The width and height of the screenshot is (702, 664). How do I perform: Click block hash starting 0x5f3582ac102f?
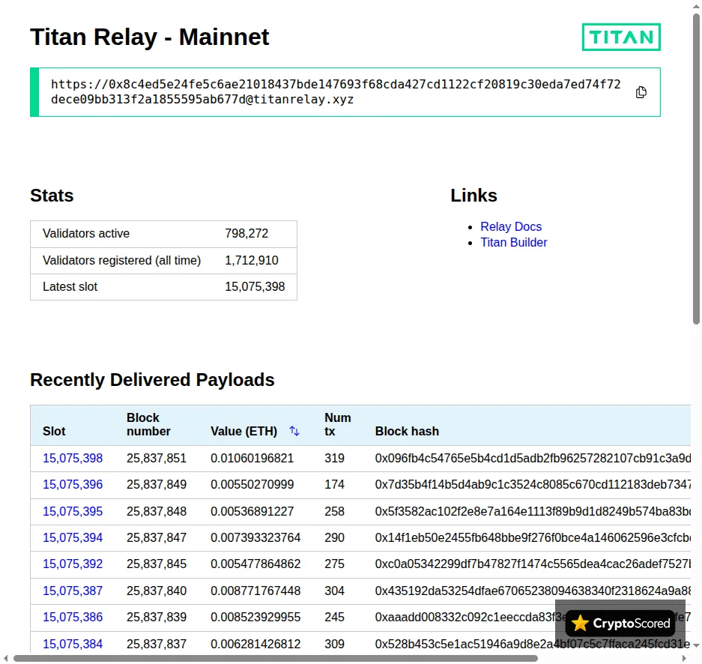pos(533,511)
